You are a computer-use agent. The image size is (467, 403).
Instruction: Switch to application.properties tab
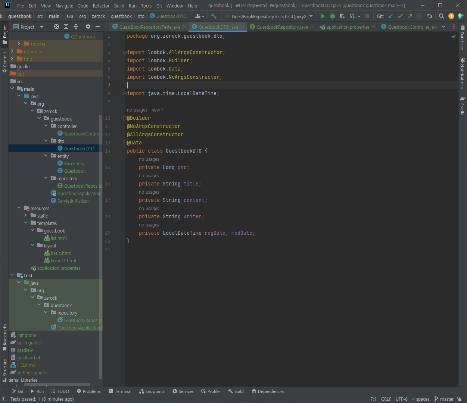[348, 27]
